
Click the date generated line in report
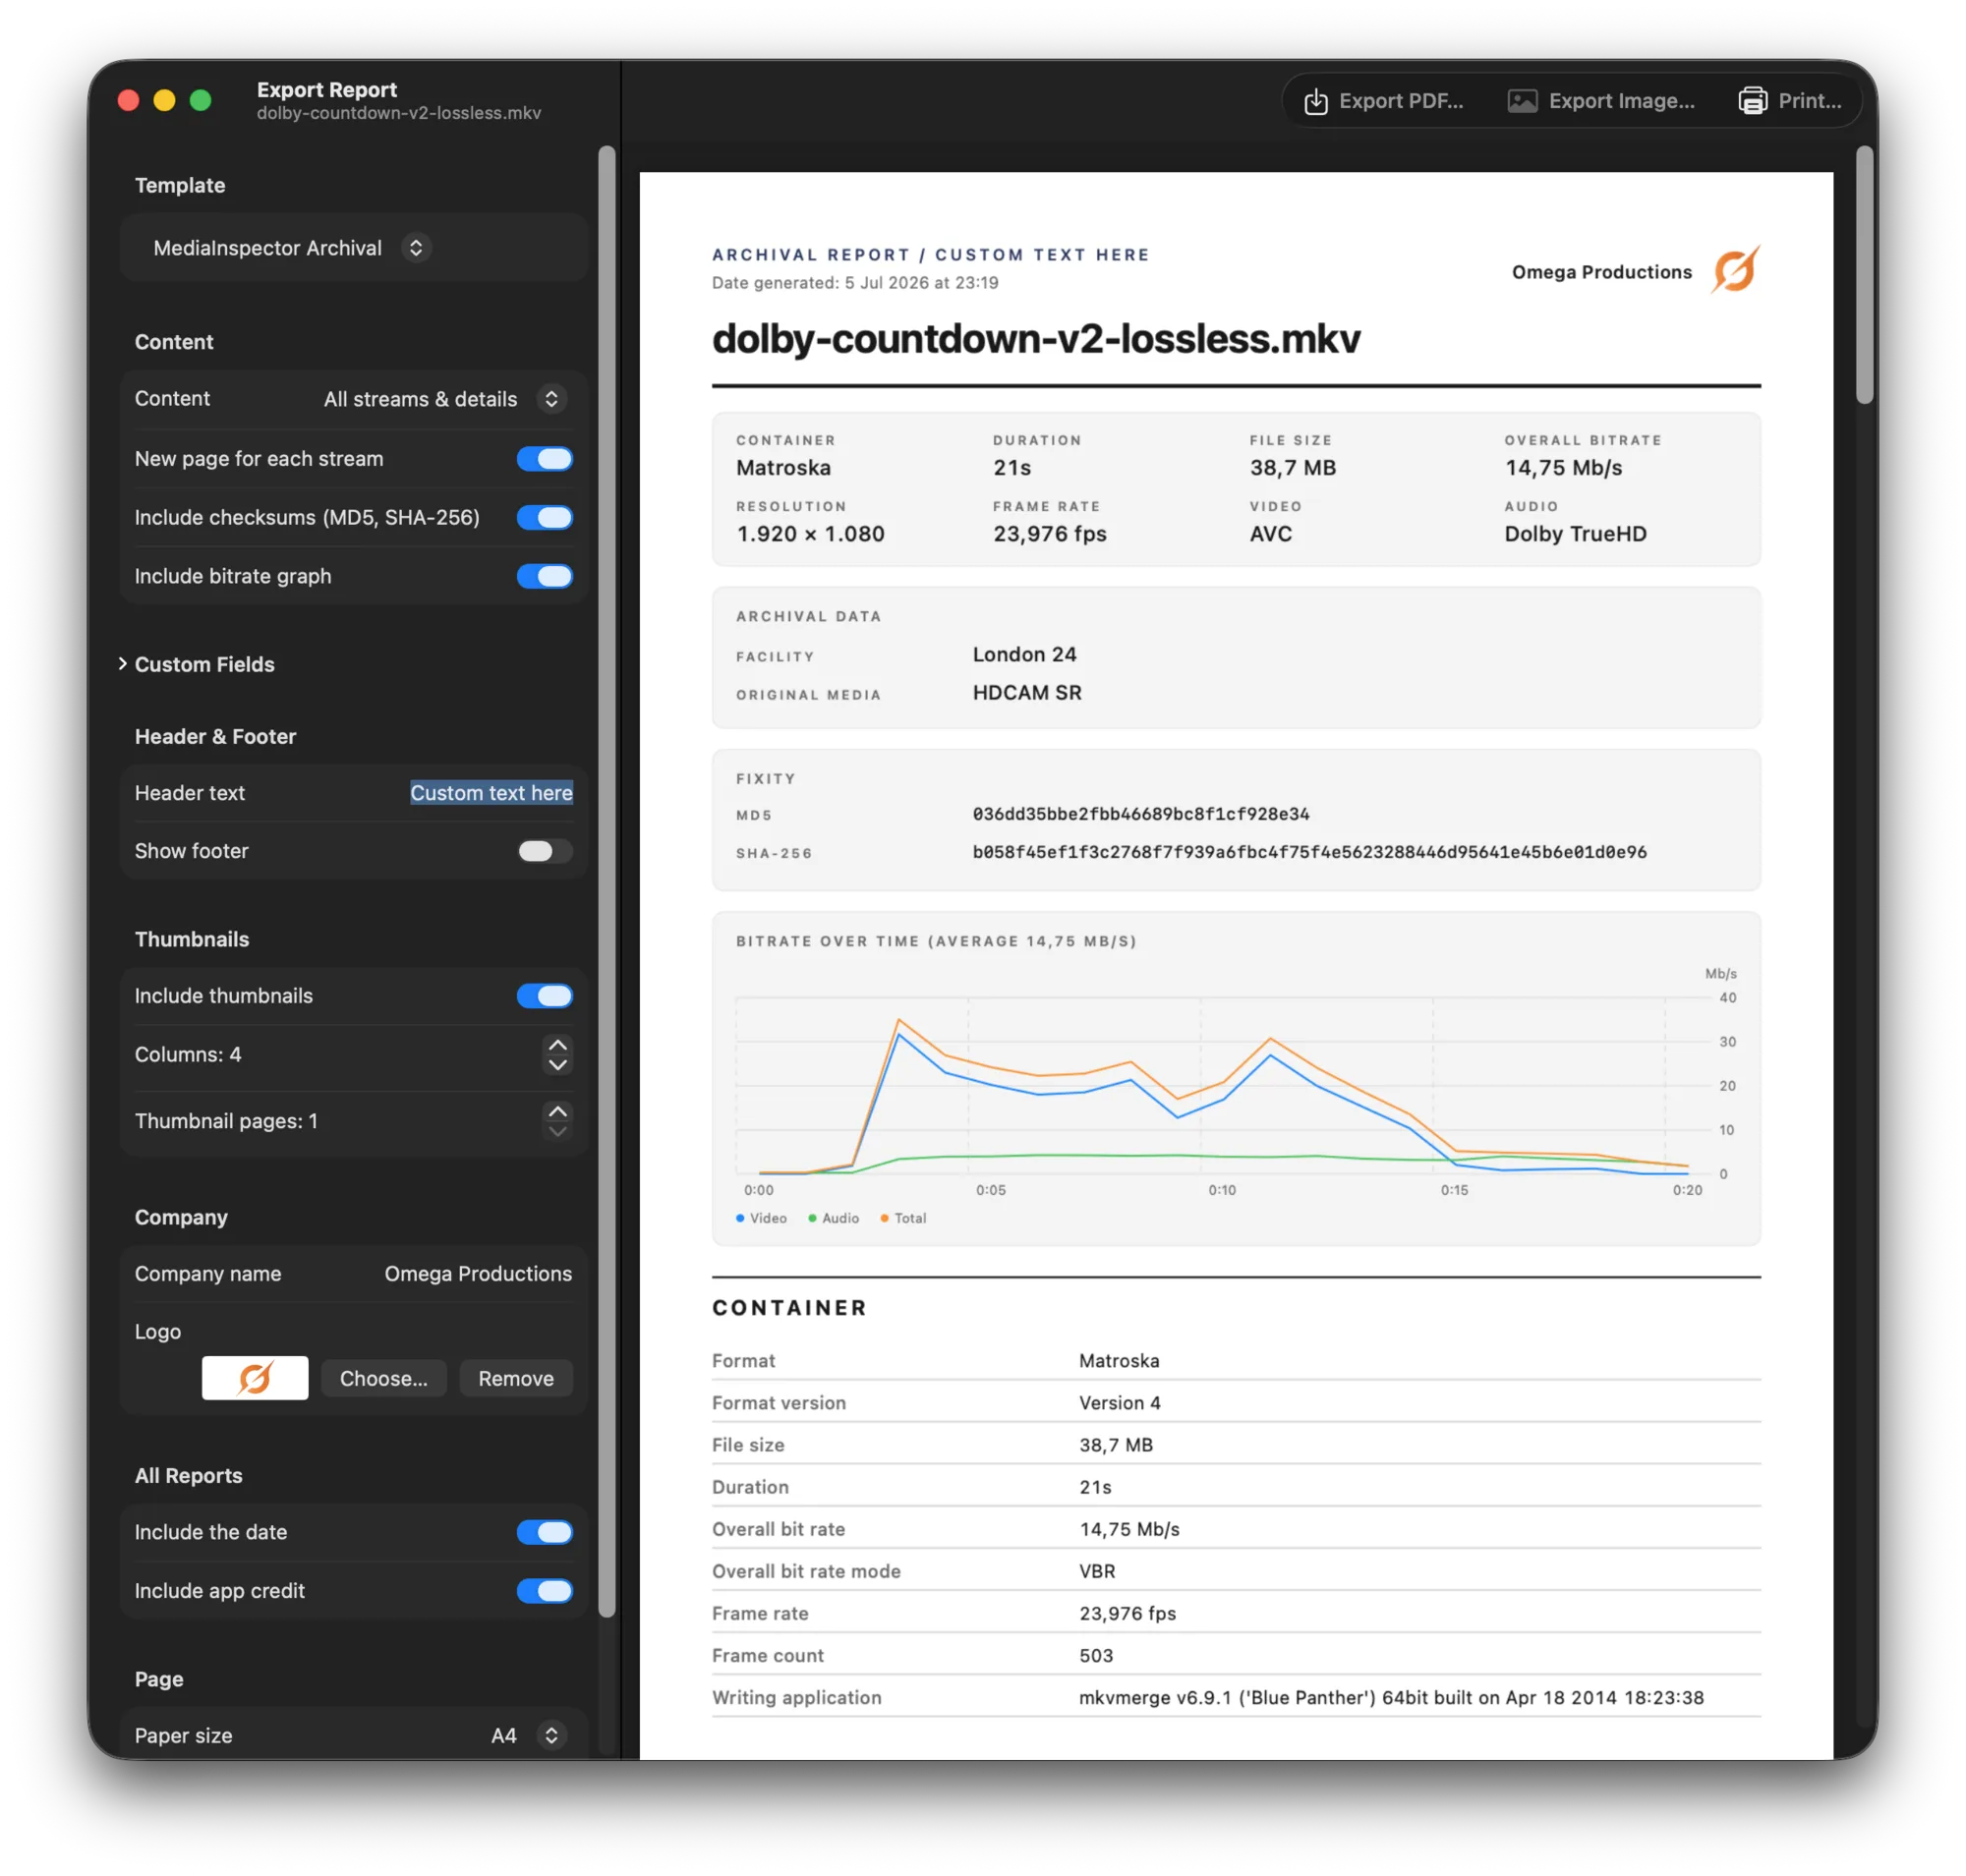pyautogui.click(x=854, y=283)
